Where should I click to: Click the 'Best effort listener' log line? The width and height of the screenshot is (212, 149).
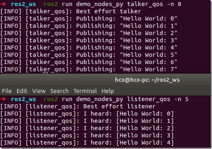click(78, 106)
